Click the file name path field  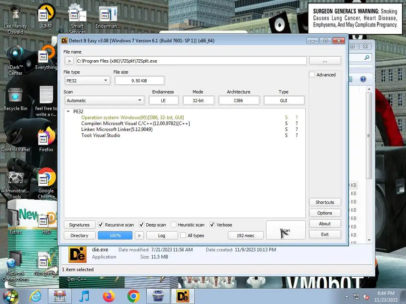pyautogui.click(x=192, y=61)
